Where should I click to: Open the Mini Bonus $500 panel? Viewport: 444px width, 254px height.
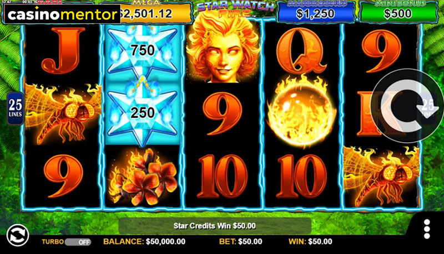click(x=398, y=12)
